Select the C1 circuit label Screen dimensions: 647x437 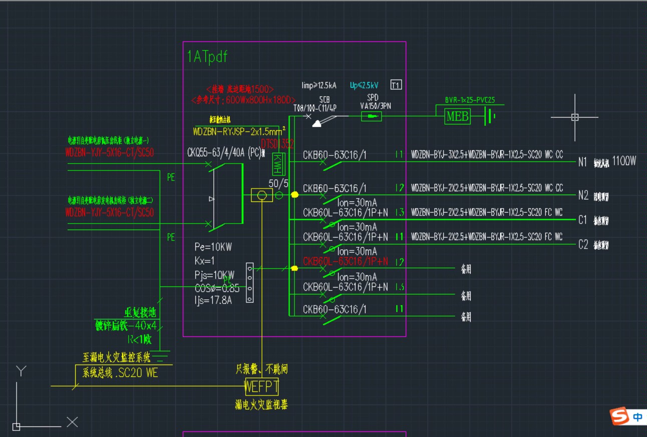pos(583,219)
